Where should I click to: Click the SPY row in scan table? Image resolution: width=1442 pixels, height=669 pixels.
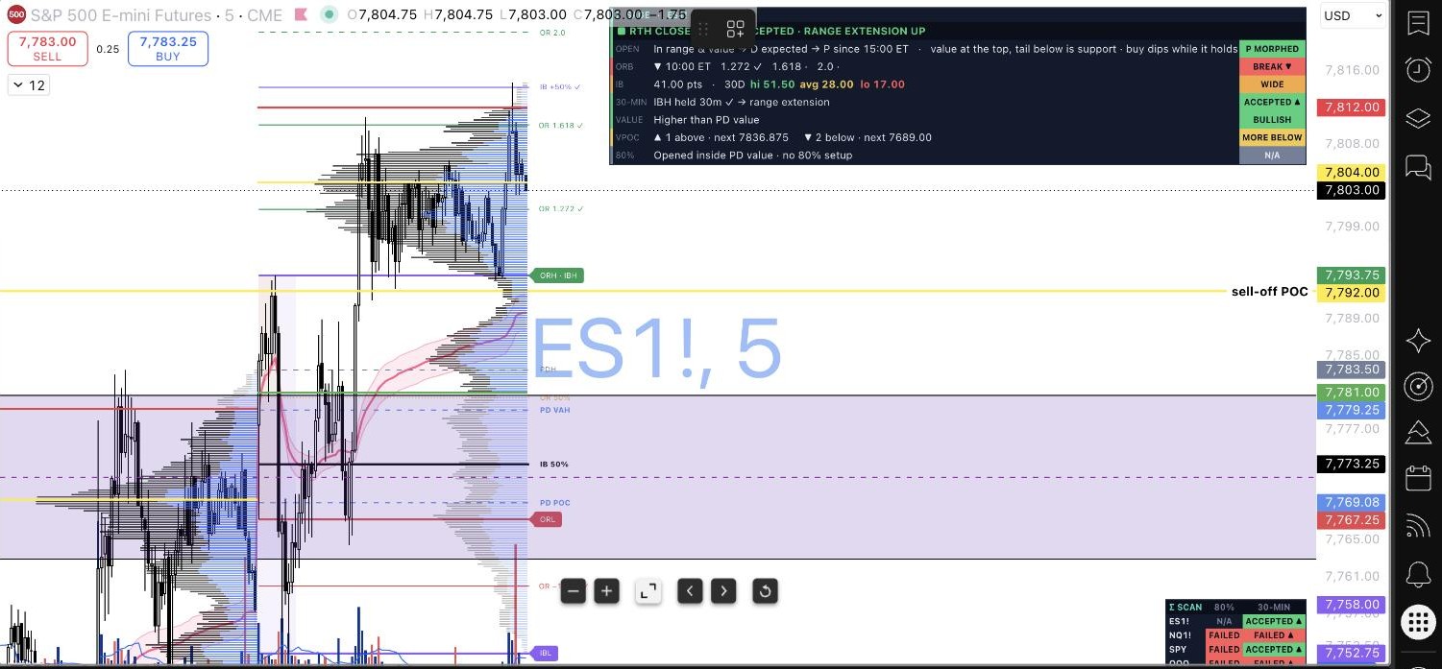(1236, 650)
